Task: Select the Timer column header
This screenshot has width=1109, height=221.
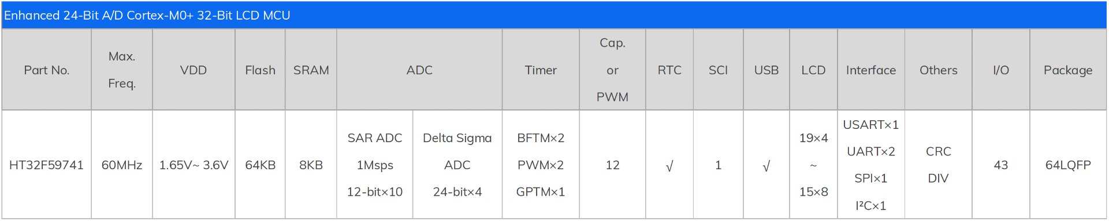Action: (541, 70)
